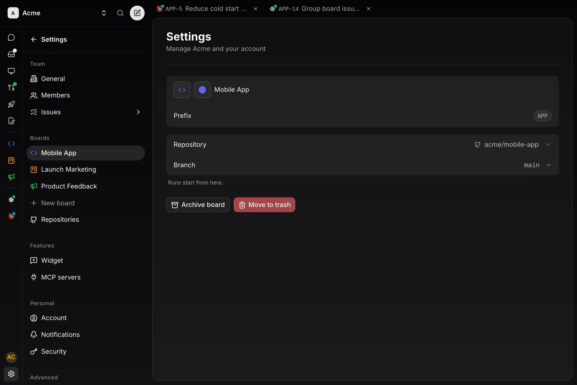Open the workspace switcher chevrons beside Acme
This screenshot has width=577, height=385.
click(104, 13)
